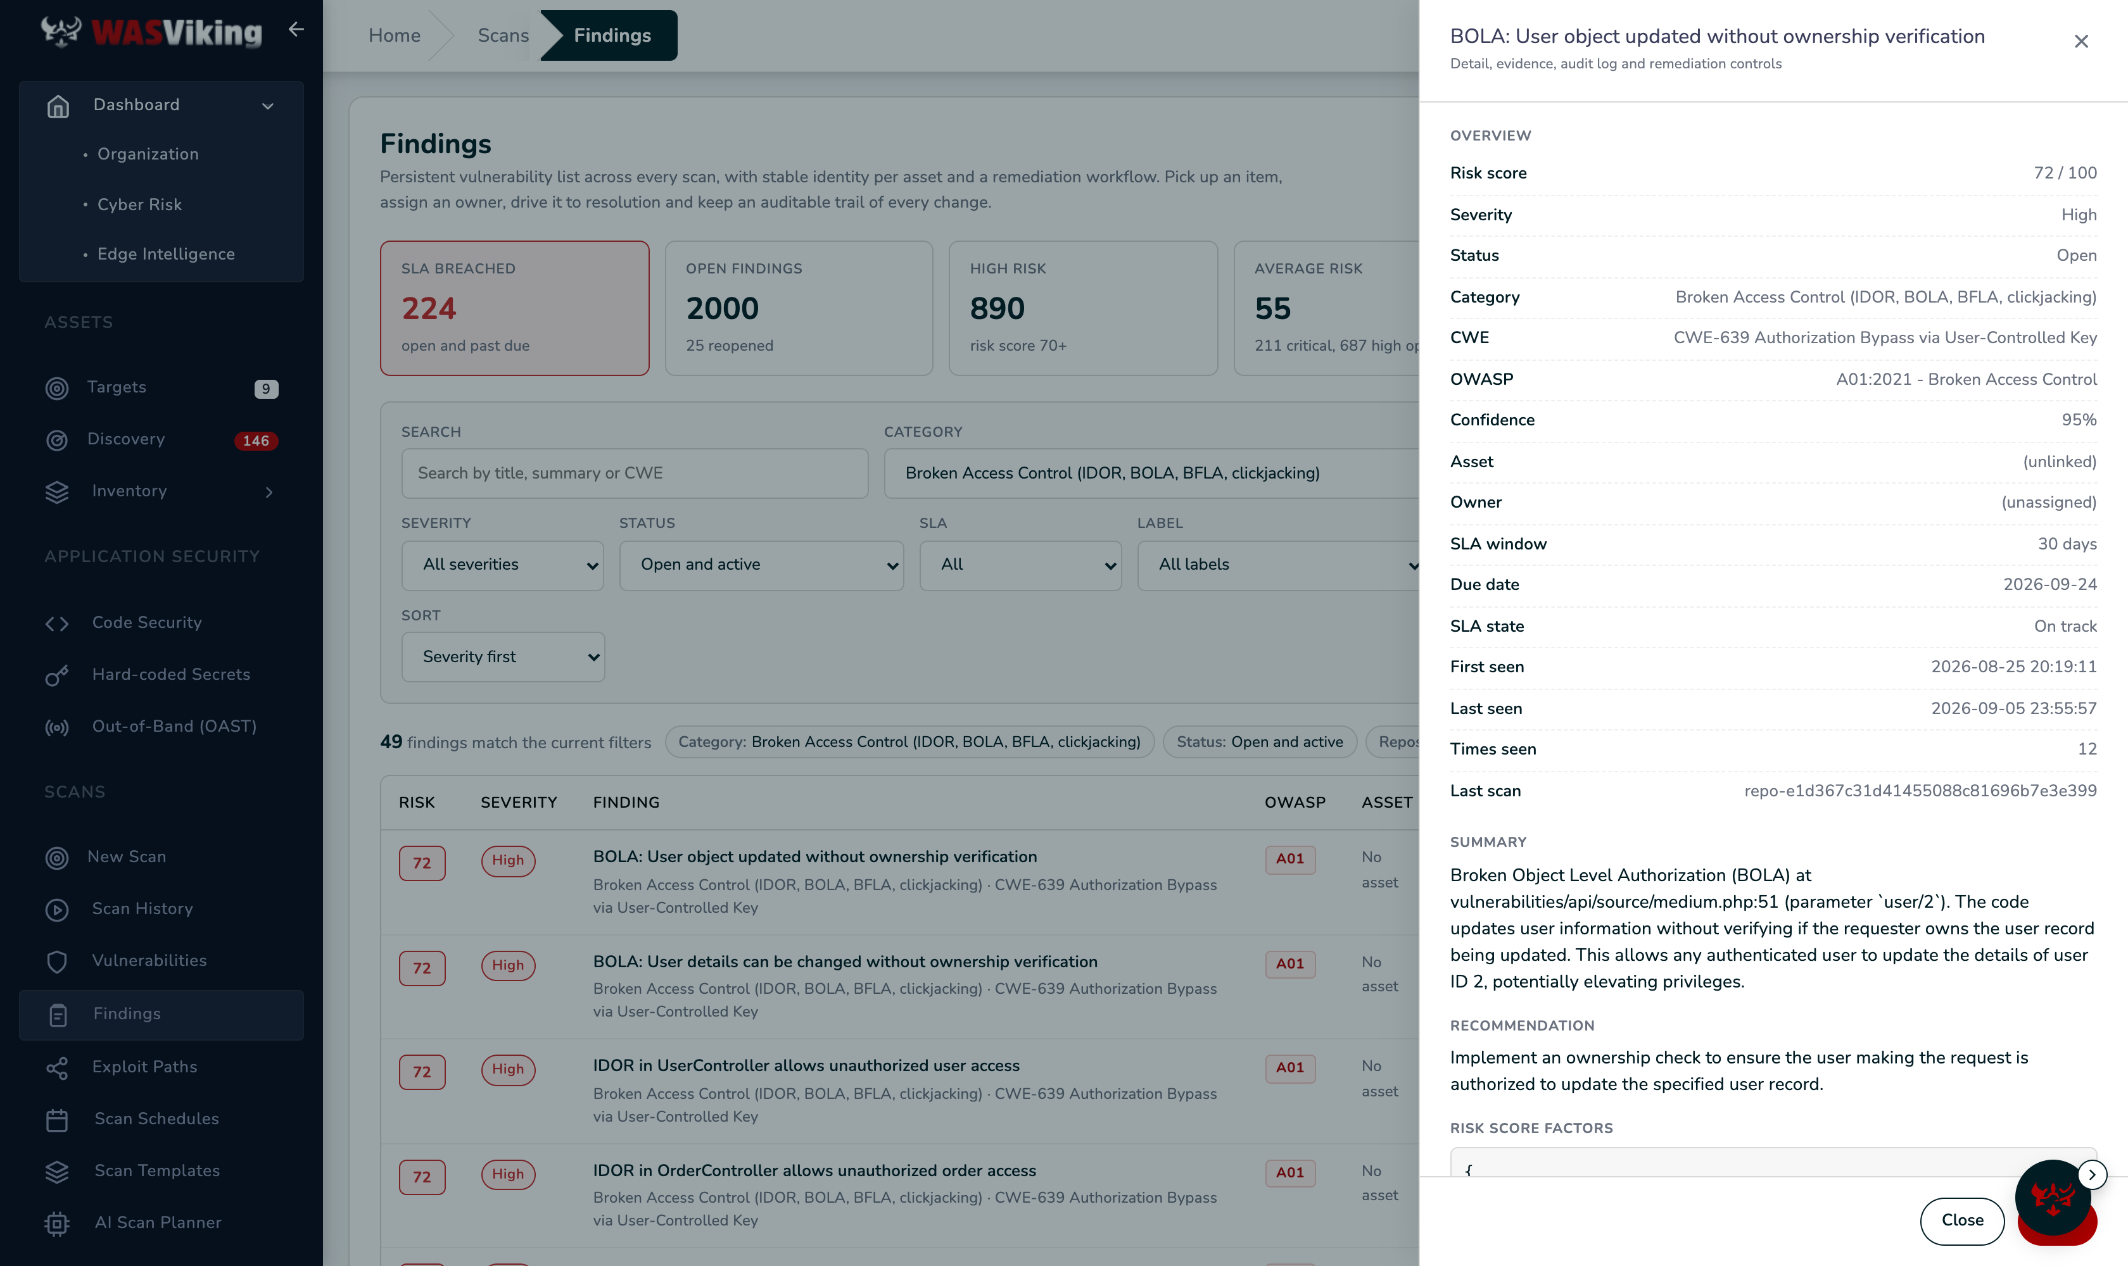Open the SLA filter dropdown
This screenshot has height=1266, width=2128.
point(1020,565)
